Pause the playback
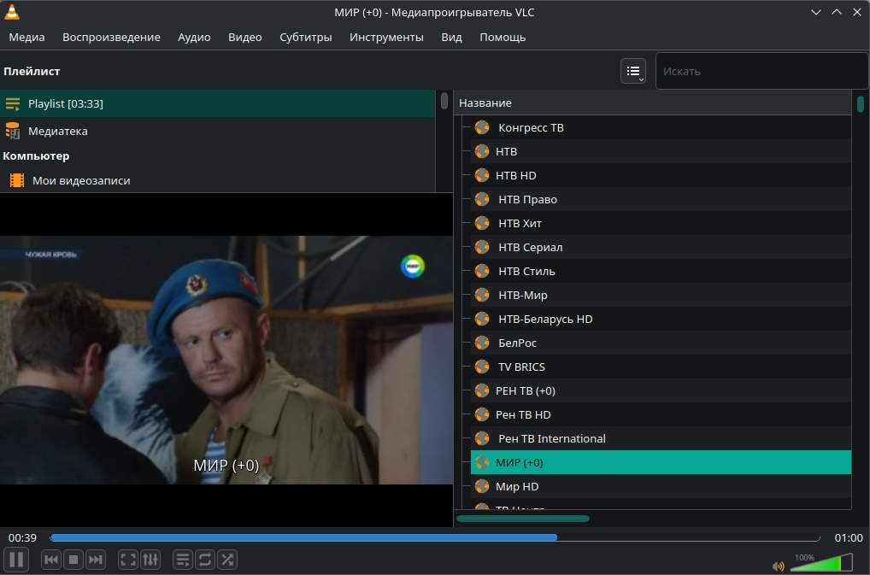The image size is (870, 575). click(x=16, y=560)
